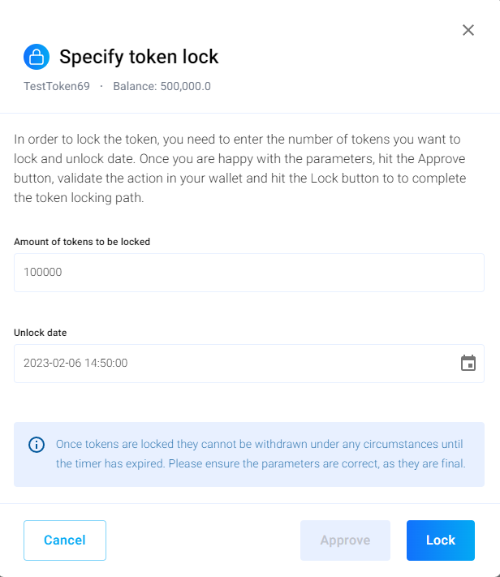Click the instruction paragraph about locking tokens
This screenshot has height=577, width=500.
tap(242, 168)
